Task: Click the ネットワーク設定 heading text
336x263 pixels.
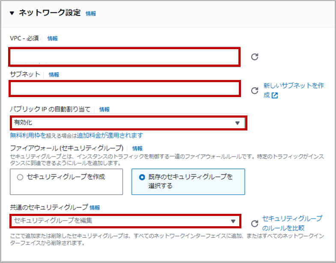Action: coord(50,13)
